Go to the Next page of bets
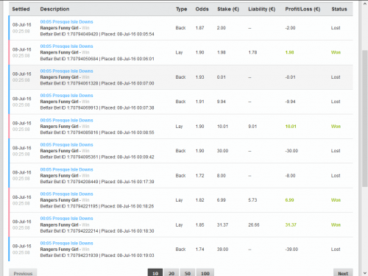This screenshot has height=276, width=368. (x=343, y=273)
